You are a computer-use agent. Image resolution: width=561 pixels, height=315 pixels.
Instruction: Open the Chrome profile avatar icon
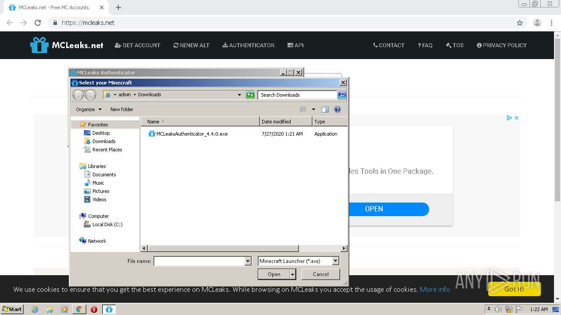click(537, 23)
